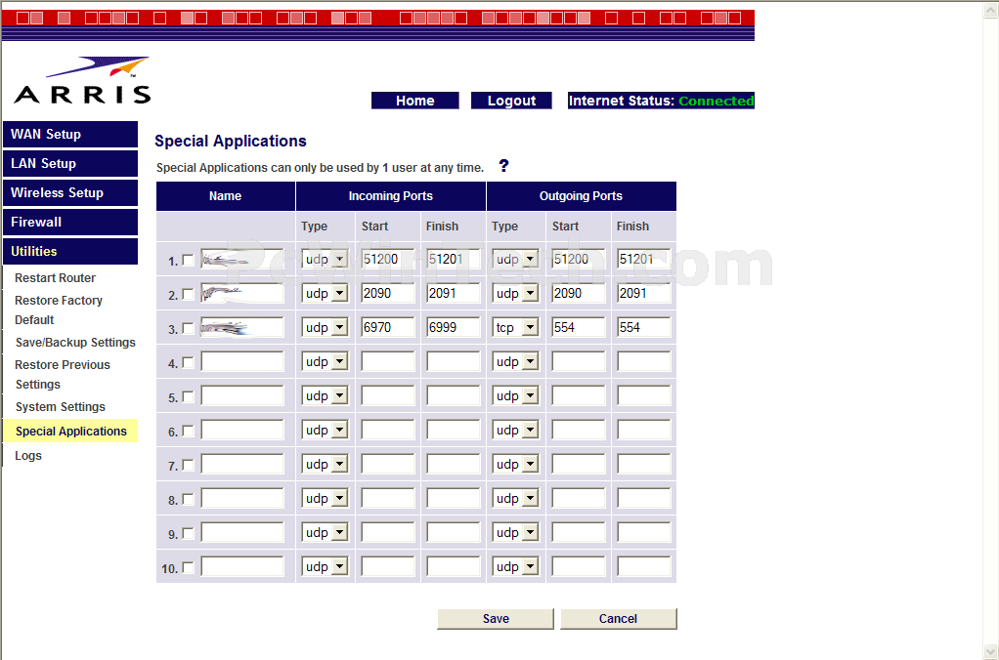Check the box for row 6
The width and height of the screenshot is (999, 660).
(x=188, y=431)
